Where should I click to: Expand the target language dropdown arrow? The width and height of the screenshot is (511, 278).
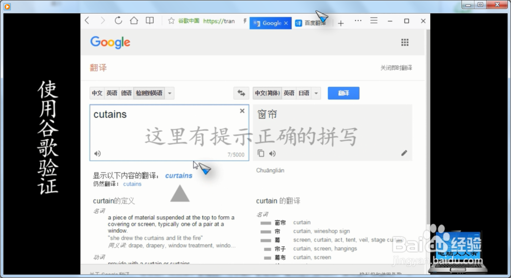(x=316, y=93)
